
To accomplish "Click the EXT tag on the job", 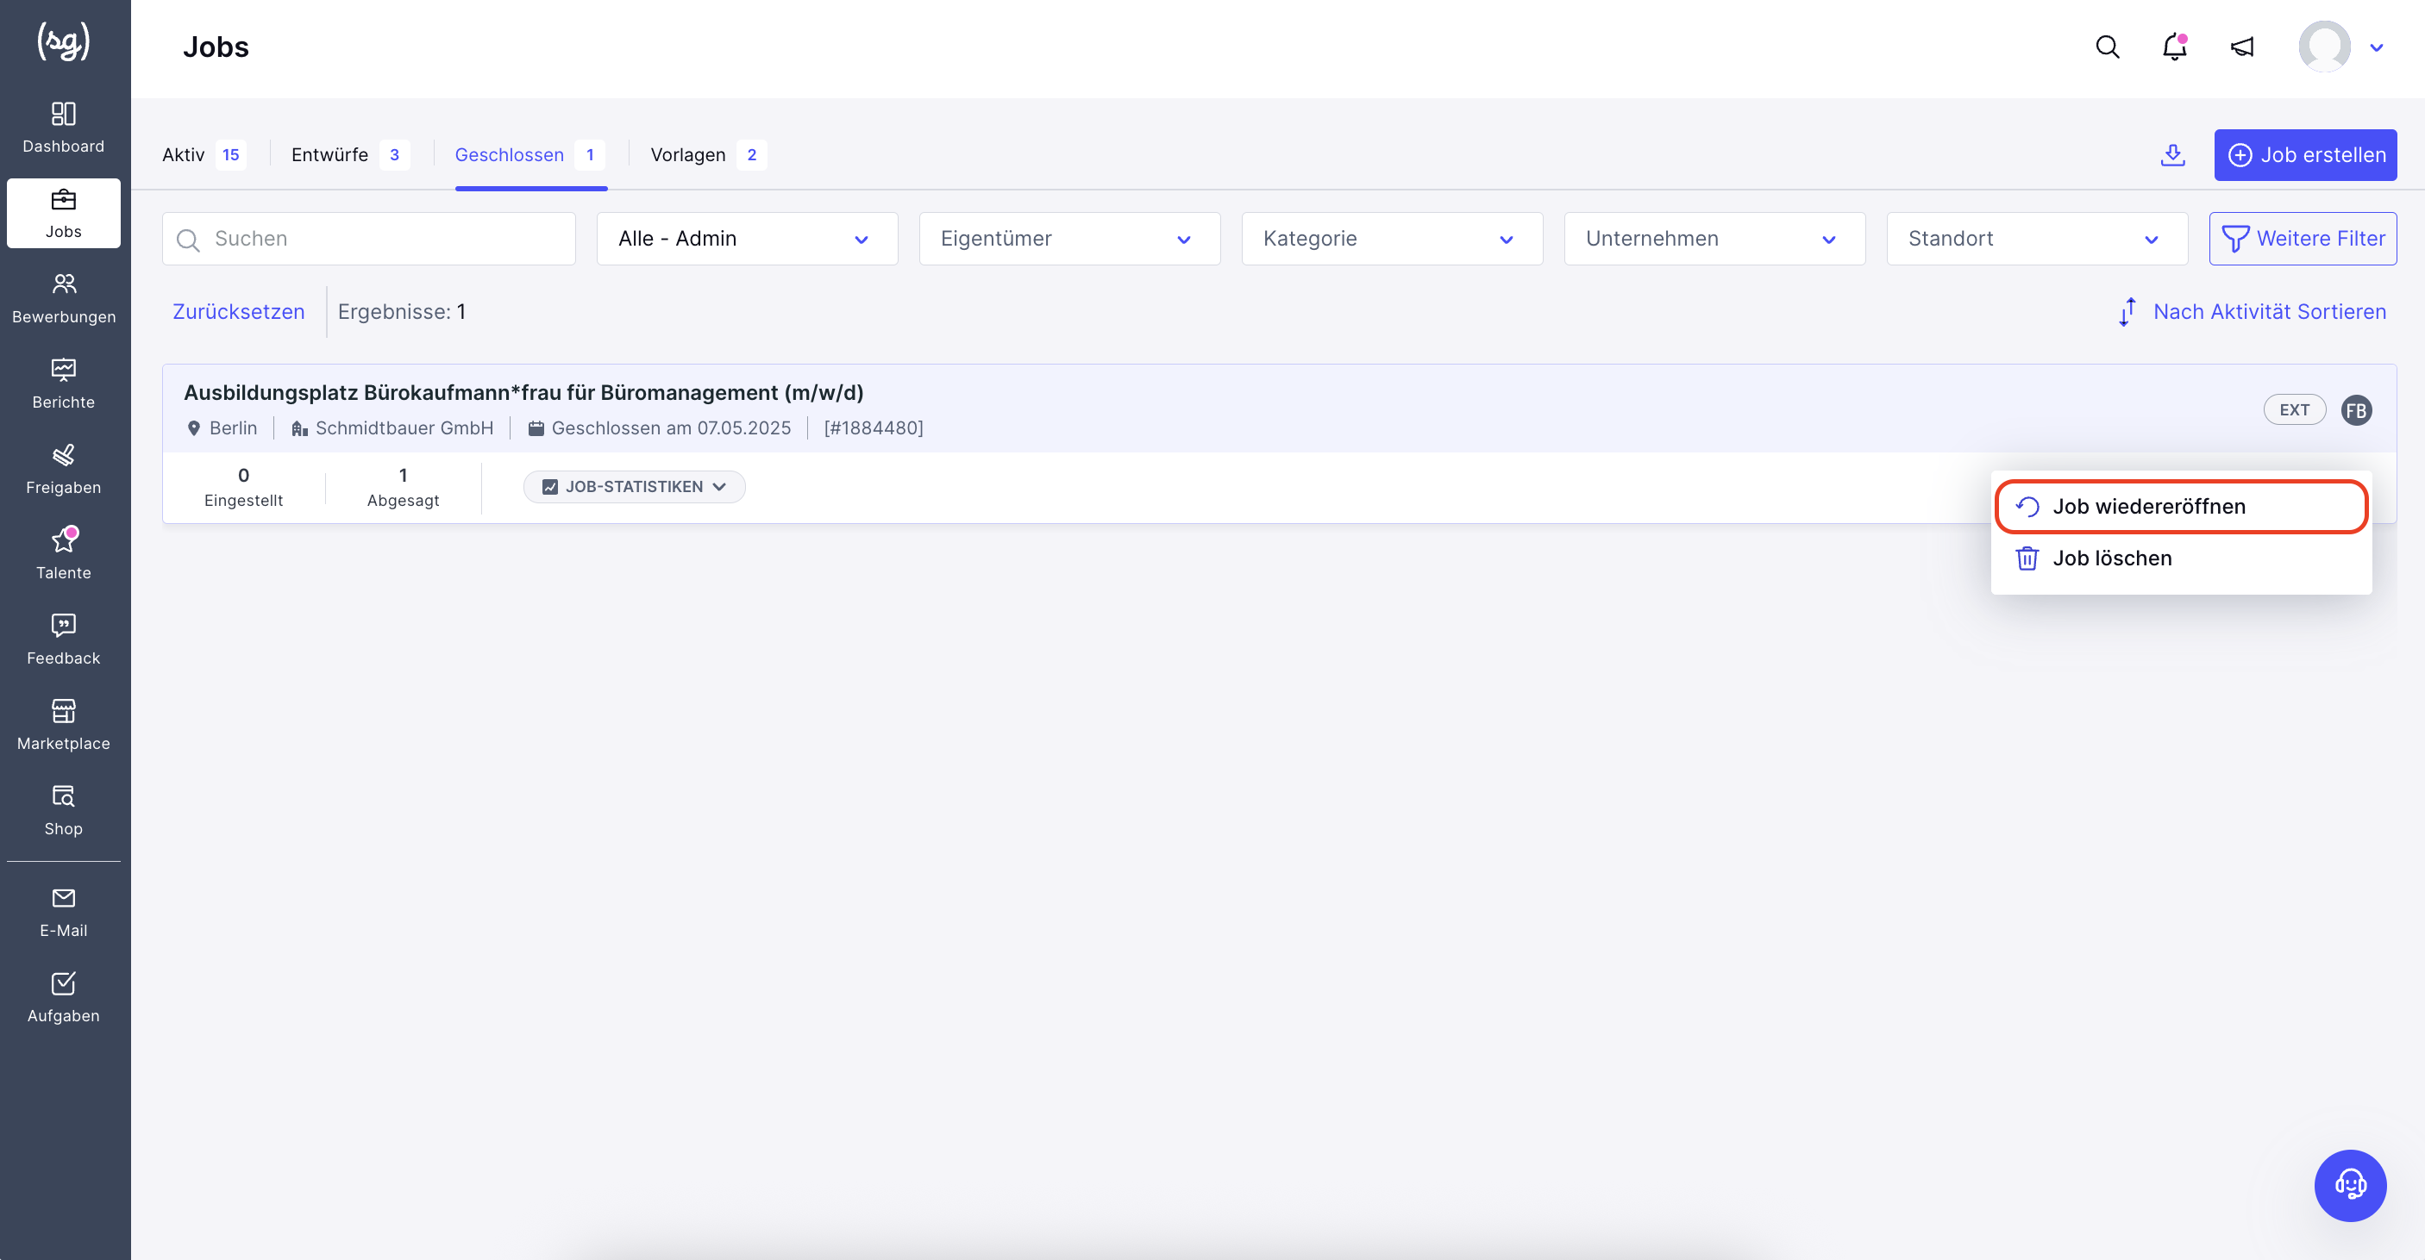I will pyautogui.click(x=2294, y=410).
